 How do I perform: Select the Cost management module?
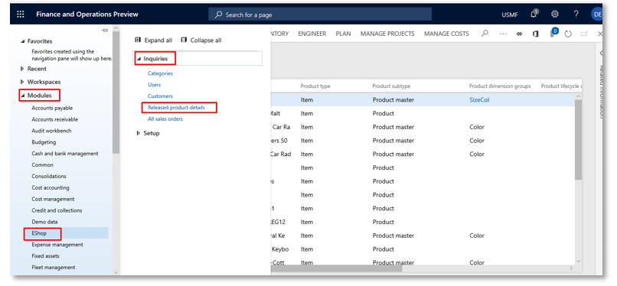click(53, 199)
